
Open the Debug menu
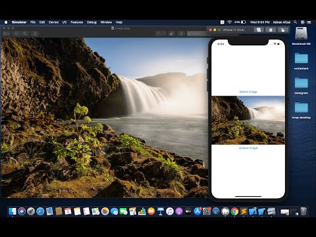[x=92, y=22]
